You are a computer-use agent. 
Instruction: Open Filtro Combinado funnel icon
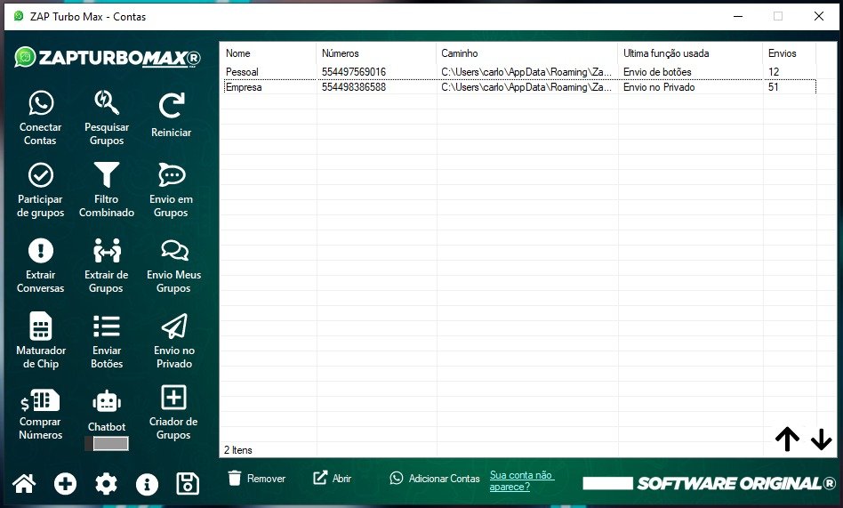[x=107, y=175]
